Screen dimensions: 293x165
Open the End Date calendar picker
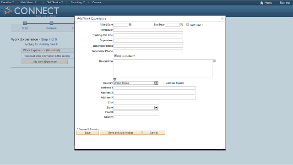(181, 25)
